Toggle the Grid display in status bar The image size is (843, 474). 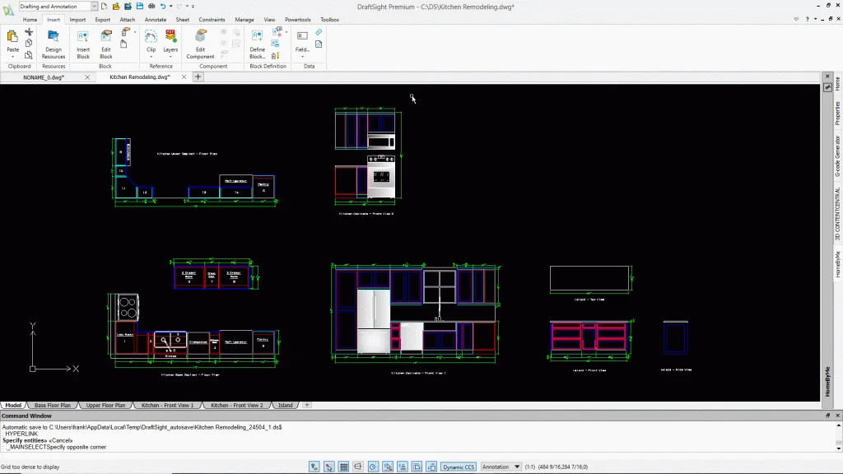tap(344, 467)
